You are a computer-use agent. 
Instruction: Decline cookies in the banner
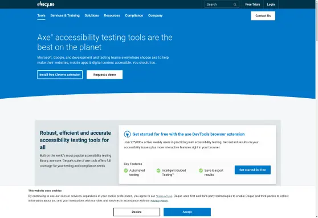click(136, 212)
